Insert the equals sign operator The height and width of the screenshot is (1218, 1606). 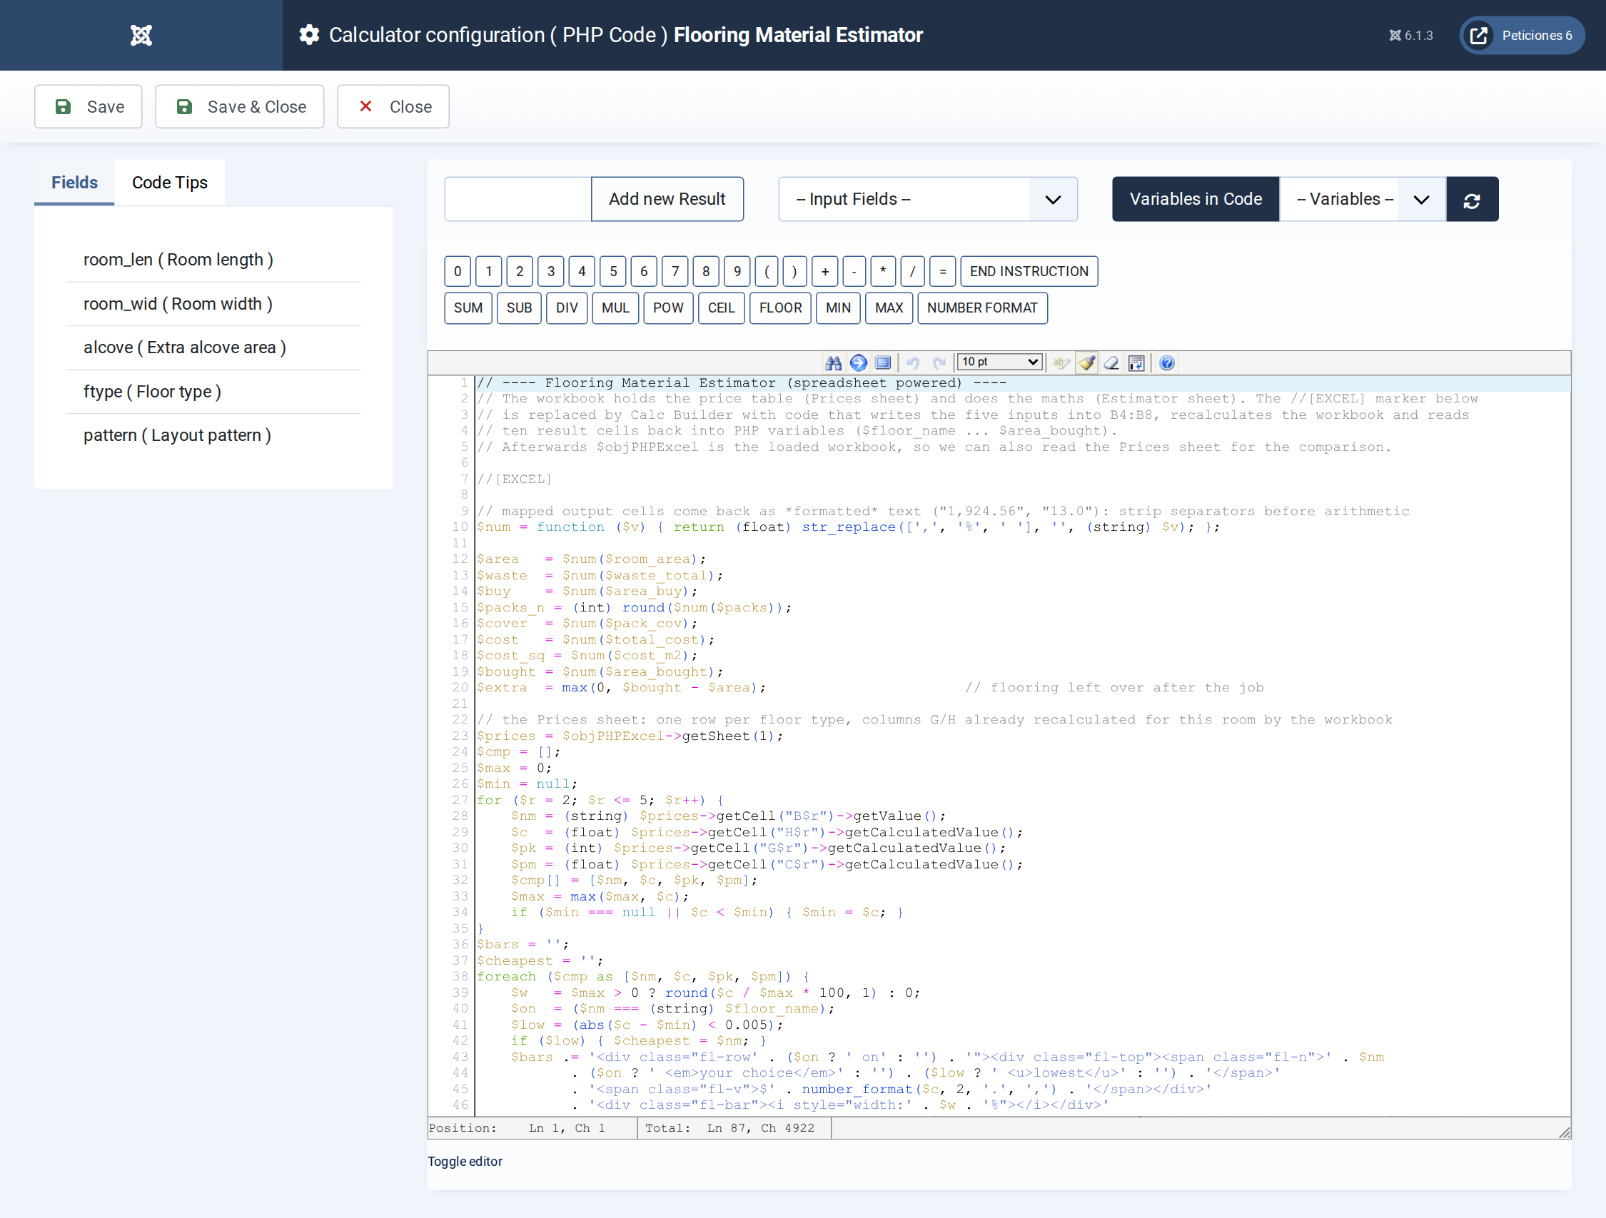click(942, 271)
